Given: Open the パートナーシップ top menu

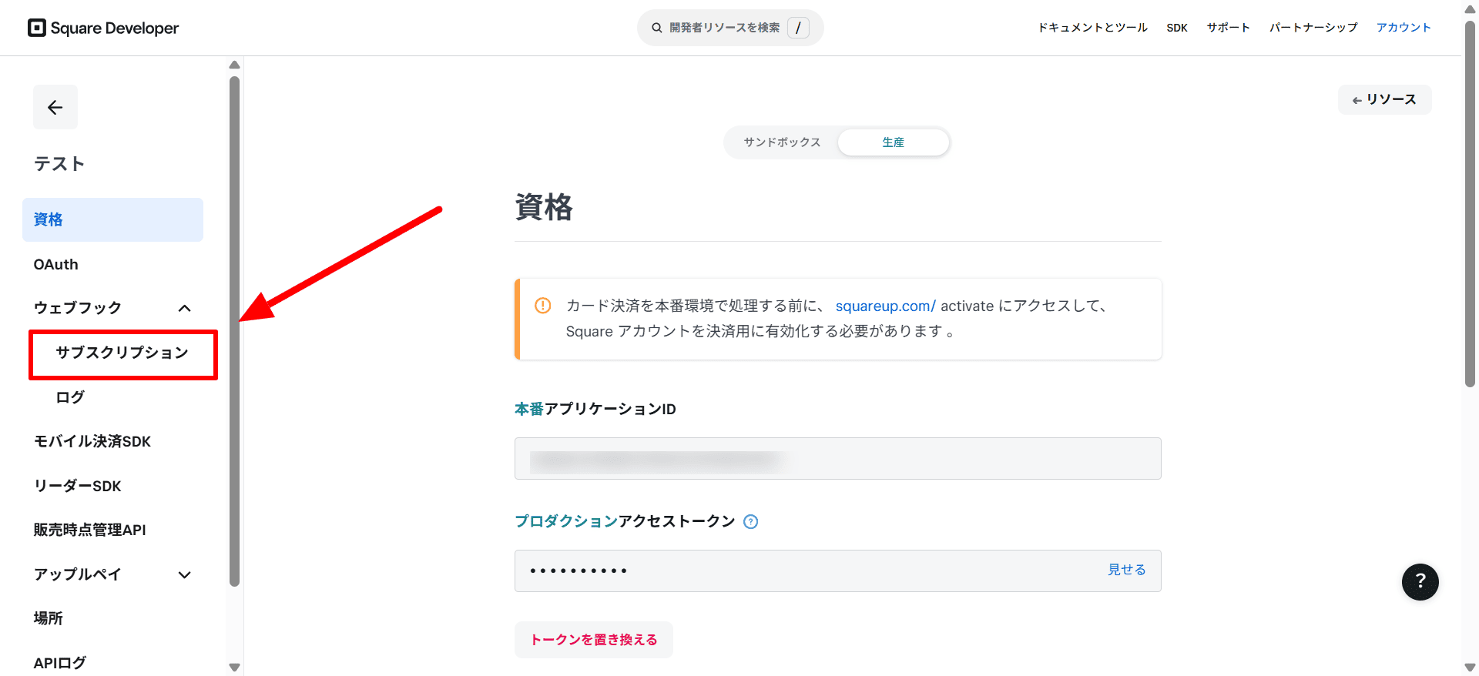Looking at the screenshot, I should [x=1313, y=28].
